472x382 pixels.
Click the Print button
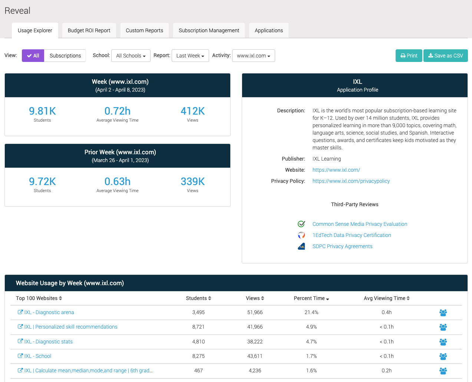(x=409, y=56)
